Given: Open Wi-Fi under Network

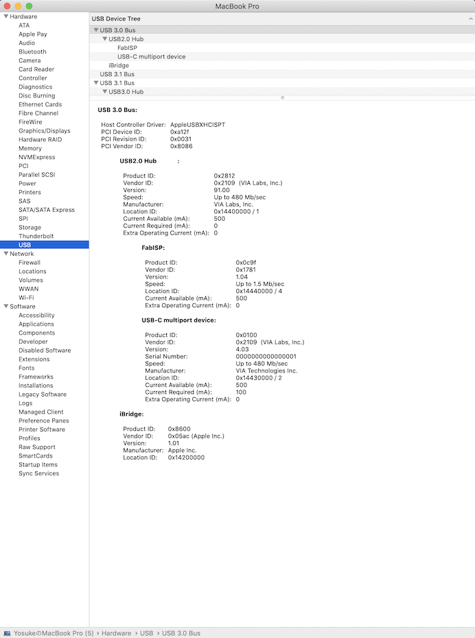Looking at the screenshot, I should (26, 298).
